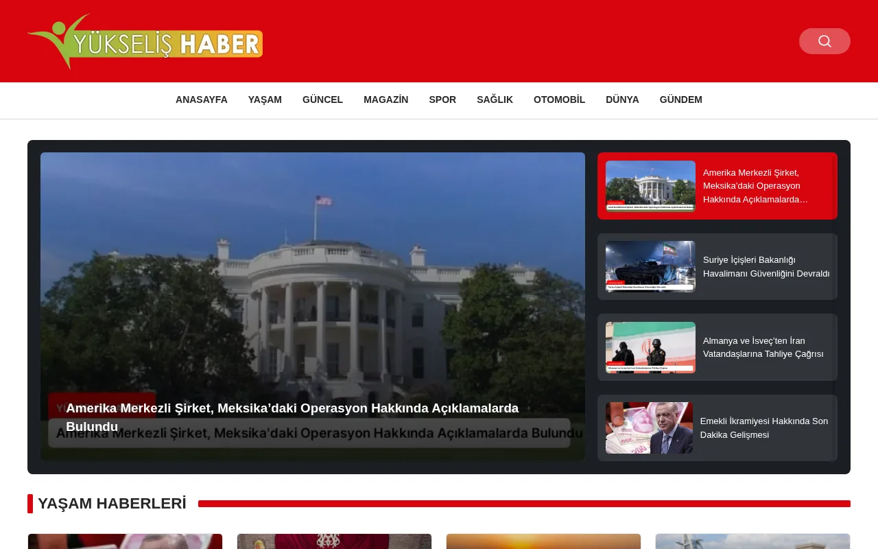Select the MAGAZİN navigation item

386,100
